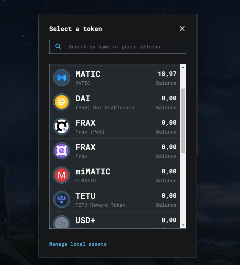The height and width of the screenshot is (265, 240).
Task: Select the TETU token name
Action: click(85, 196)
